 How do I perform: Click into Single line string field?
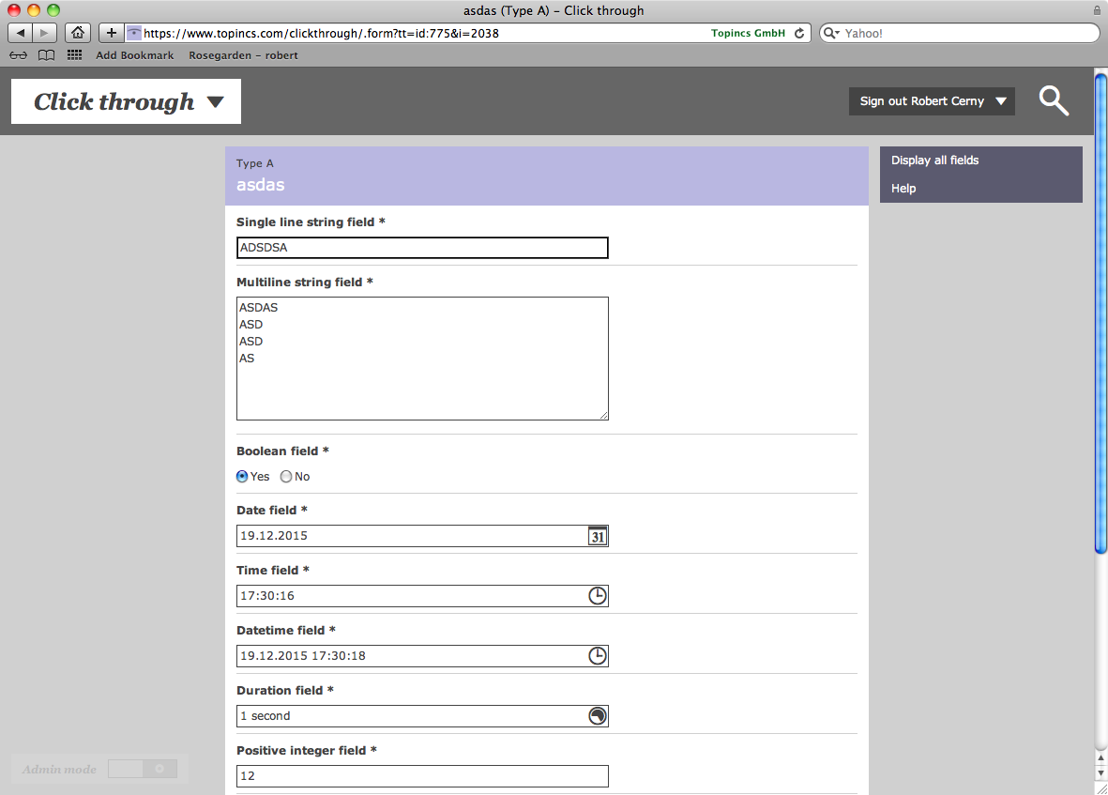422,248
